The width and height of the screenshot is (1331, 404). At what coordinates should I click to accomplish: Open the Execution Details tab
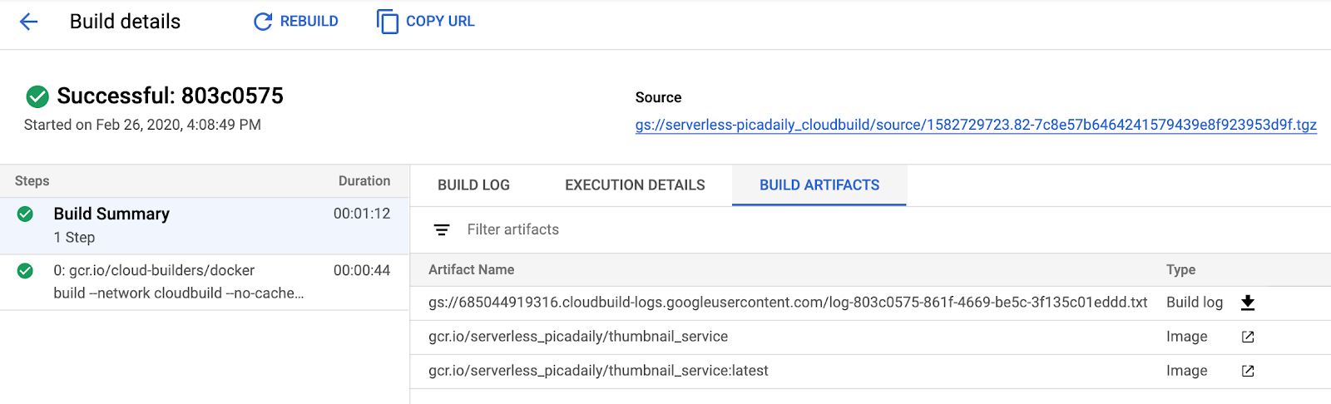[635, 185]
